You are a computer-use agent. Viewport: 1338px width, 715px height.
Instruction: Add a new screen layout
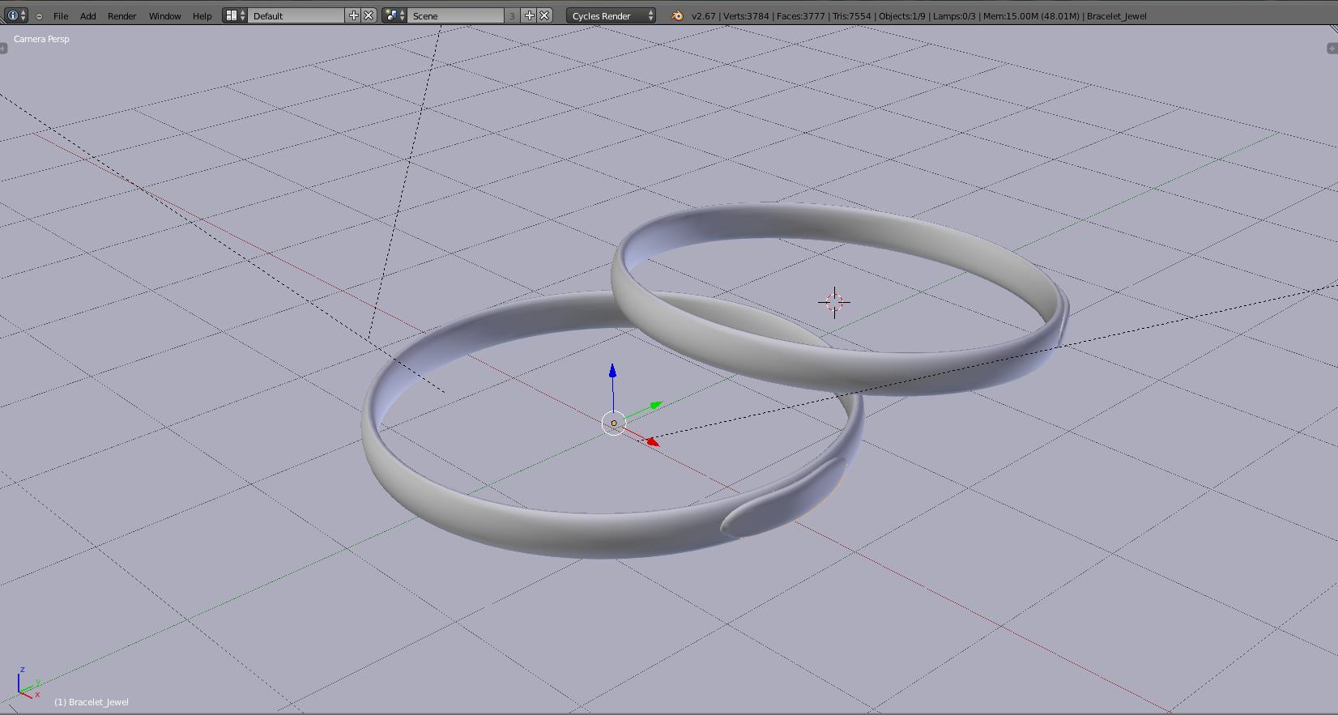click(354, 15)
